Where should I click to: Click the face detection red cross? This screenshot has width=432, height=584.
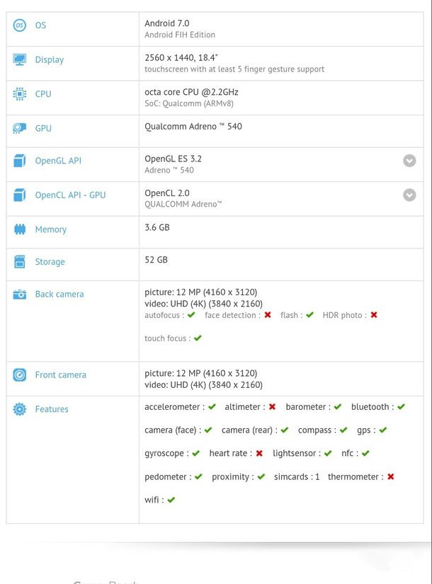click(x=268, y=316)
